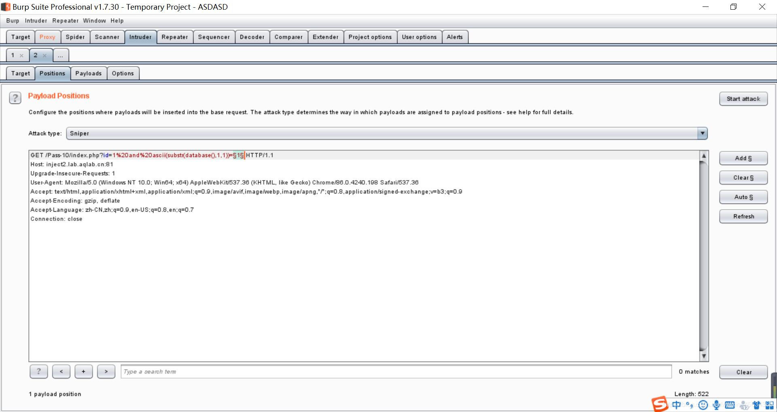Viewport: 777px width, 412px height.
Task: Click the Clear search button
Action: [x=743, y=372]
